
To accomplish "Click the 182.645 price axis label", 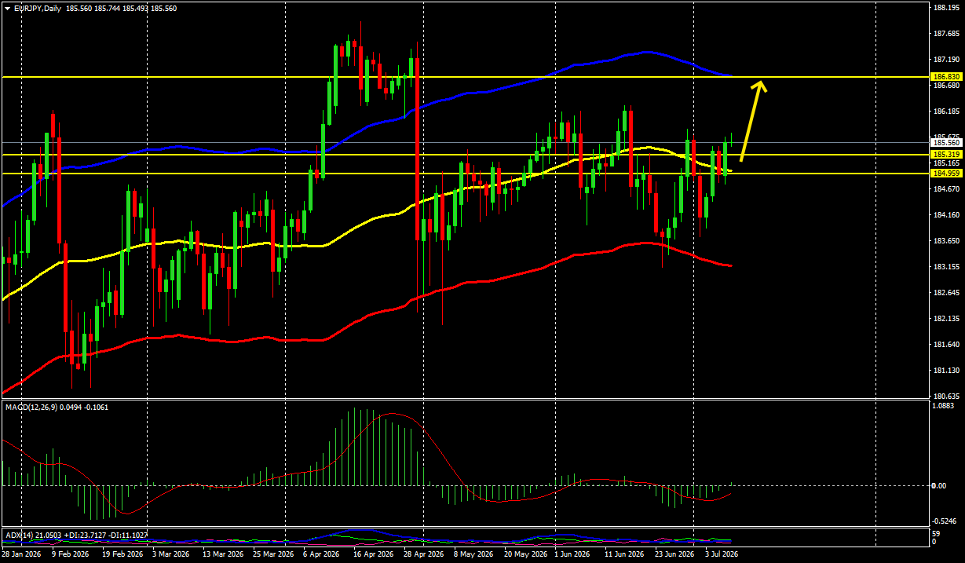I will click(x=946, y=293).
